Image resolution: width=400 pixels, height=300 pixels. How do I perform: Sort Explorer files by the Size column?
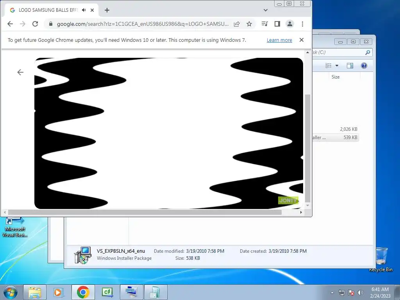tap(336, 77)
